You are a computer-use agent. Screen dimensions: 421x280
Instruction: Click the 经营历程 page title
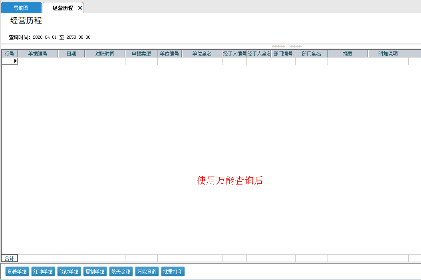click(26, 20)
